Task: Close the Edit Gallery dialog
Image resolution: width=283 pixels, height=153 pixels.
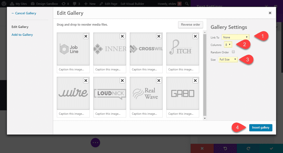Action: (270, 13)
